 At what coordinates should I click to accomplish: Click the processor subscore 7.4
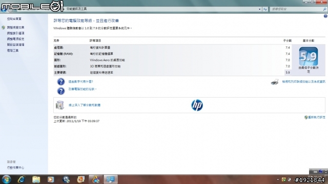click(288, 48)
